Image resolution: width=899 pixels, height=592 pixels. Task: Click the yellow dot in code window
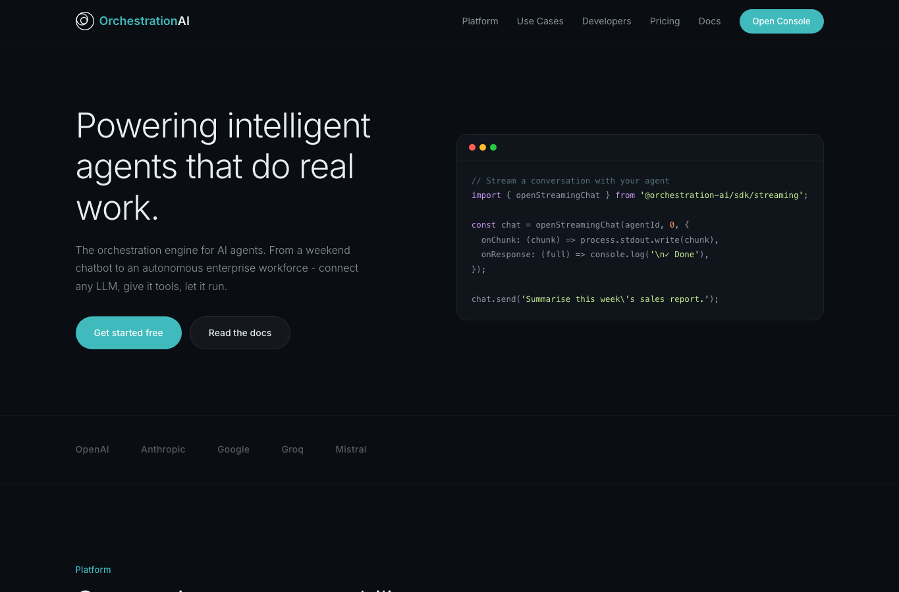[x=483, y=147]
